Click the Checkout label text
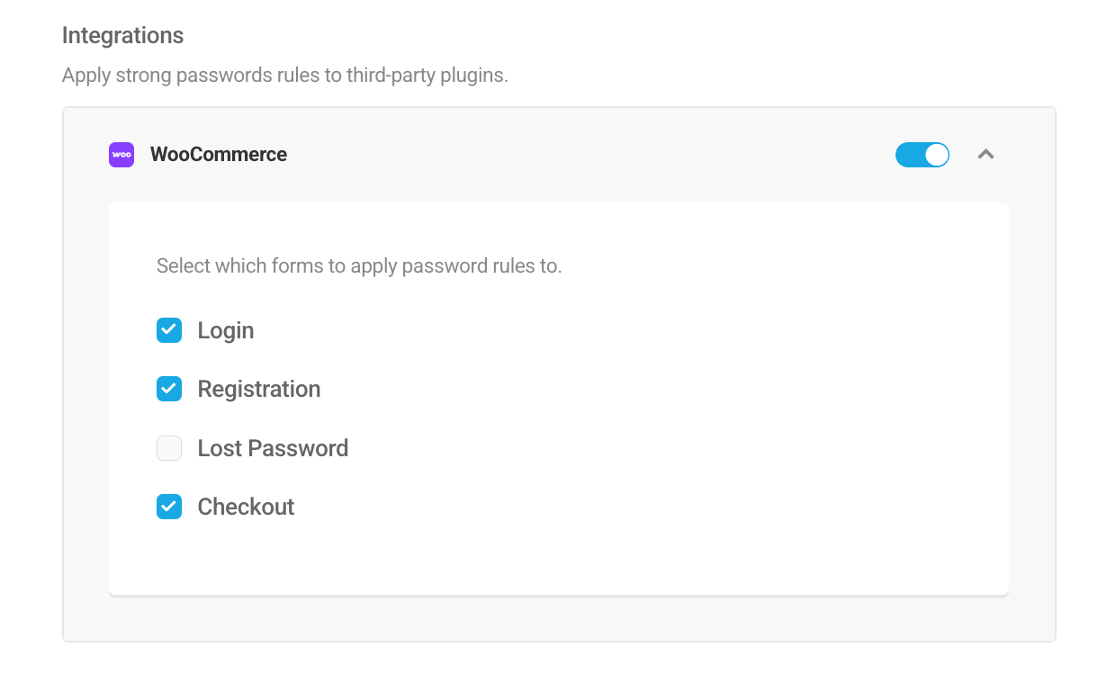Viewport: 1098px width, 674px height. (x=246, y=507)
